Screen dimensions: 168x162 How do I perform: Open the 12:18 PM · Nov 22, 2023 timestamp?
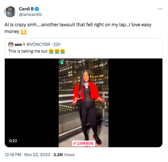tap(27, 155)
